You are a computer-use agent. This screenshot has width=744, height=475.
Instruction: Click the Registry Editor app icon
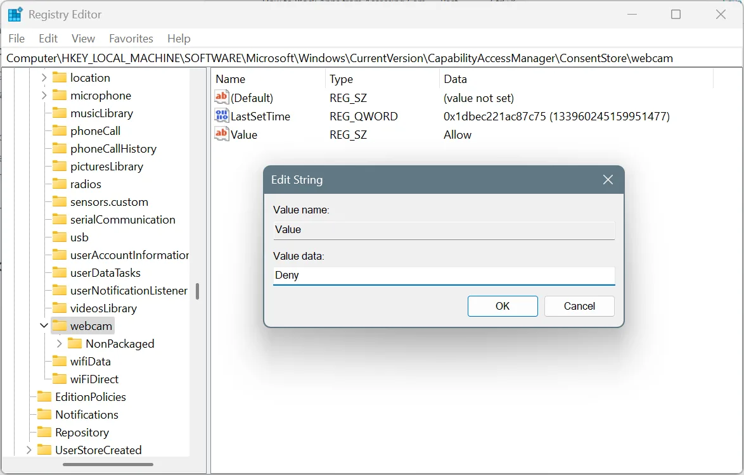pos(15,15)
